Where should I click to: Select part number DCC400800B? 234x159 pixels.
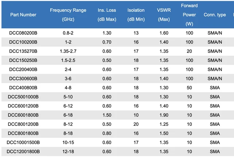point(23,88)
